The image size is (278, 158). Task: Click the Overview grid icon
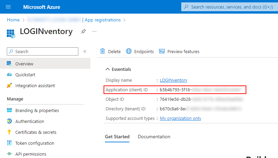9,63
